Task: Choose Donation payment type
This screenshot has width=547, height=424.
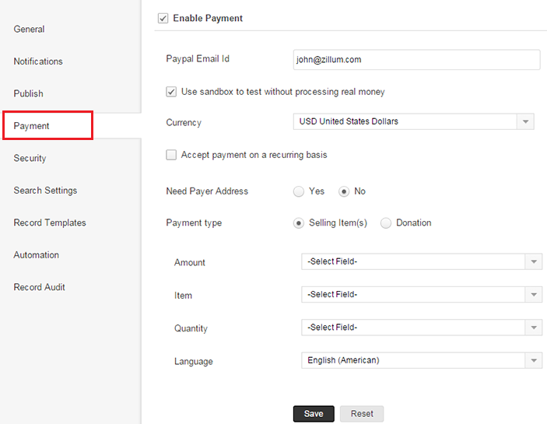Action: click(386, 223)
